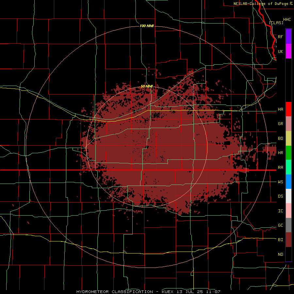
Task: Click the ND black legend swatch
Action: click(x=288, y=254)
